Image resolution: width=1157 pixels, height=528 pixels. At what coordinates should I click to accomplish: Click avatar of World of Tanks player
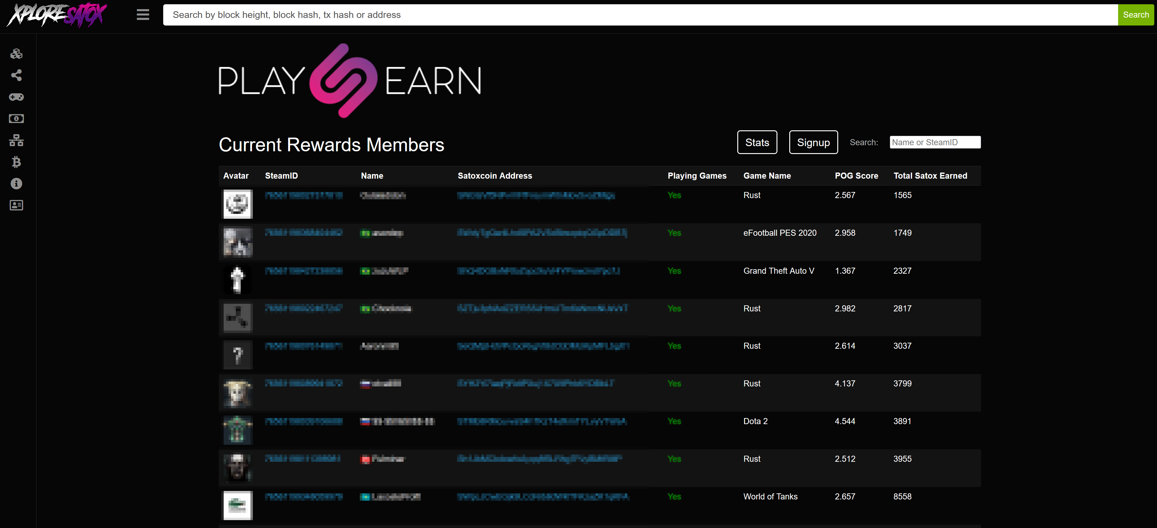point(238,506)
